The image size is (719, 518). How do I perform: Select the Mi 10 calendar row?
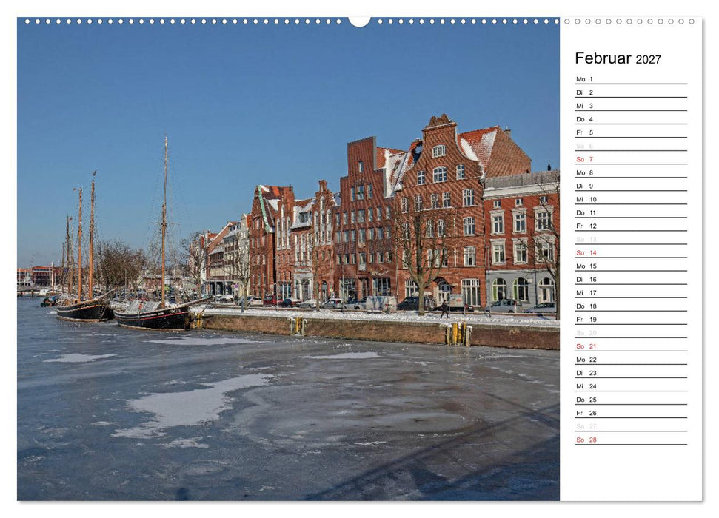[x=631, y=199]
